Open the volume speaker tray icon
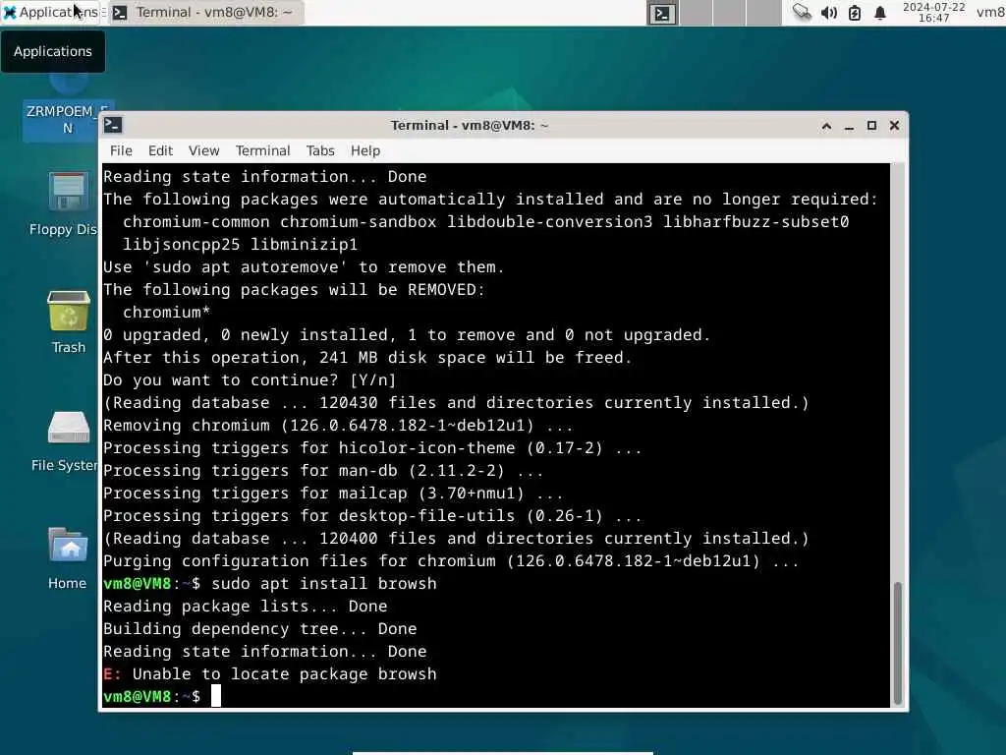The image size is (1006, 755). pos(828,12)
